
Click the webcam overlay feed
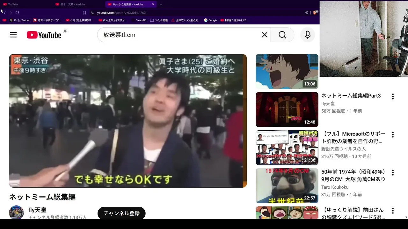364,39
